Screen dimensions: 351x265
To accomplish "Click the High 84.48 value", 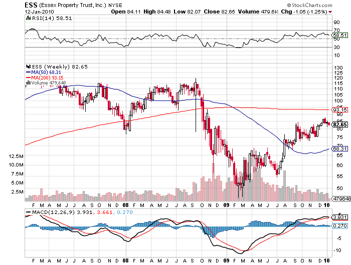I will pyautogui.click(x=157, y=11).
